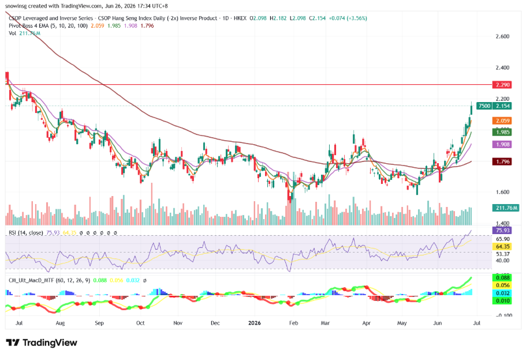526x354 pixels.
Task: Click the 2.600 price axis label
Action: pos(502,36)
